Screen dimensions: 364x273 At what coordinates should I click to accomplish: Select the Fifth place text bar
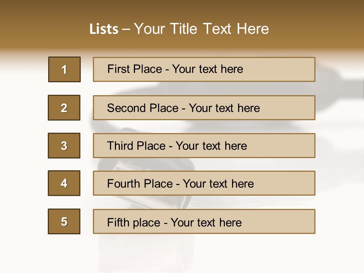204,221
